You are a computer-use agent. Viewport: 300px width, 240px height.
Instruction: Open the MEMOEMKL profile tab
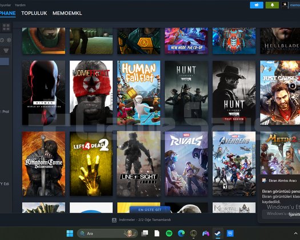67,13
